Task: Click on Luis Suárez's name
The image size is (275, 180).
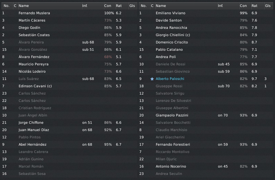Action: (x=29, y=79)
